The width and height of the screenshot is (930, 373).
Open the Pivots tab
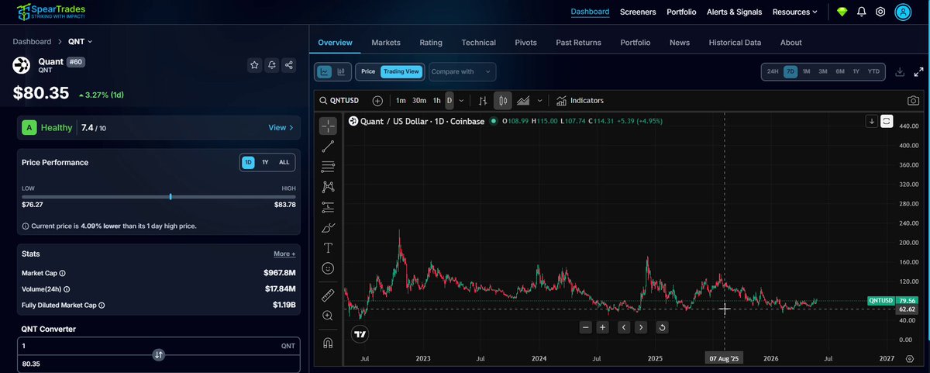pos(526,43)
